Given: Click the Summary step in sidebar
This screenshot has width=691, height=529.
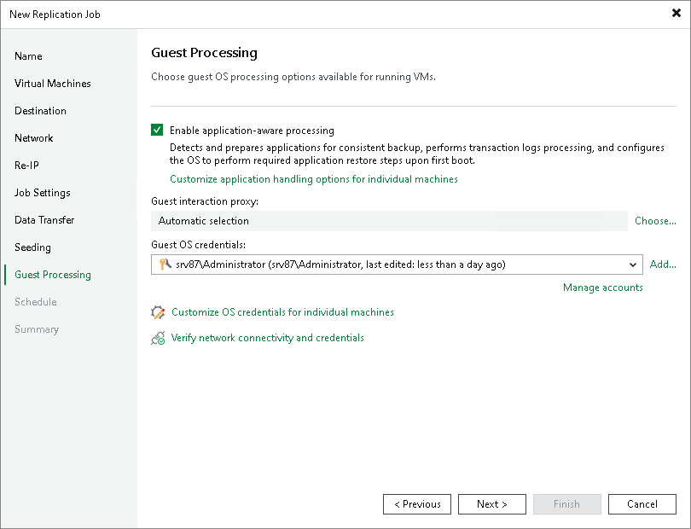Looking at the screenshot, I should click(37, 329).
